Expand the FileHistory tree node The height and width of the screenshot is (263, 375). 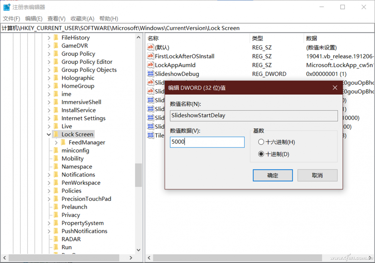(x=49, y=38)
